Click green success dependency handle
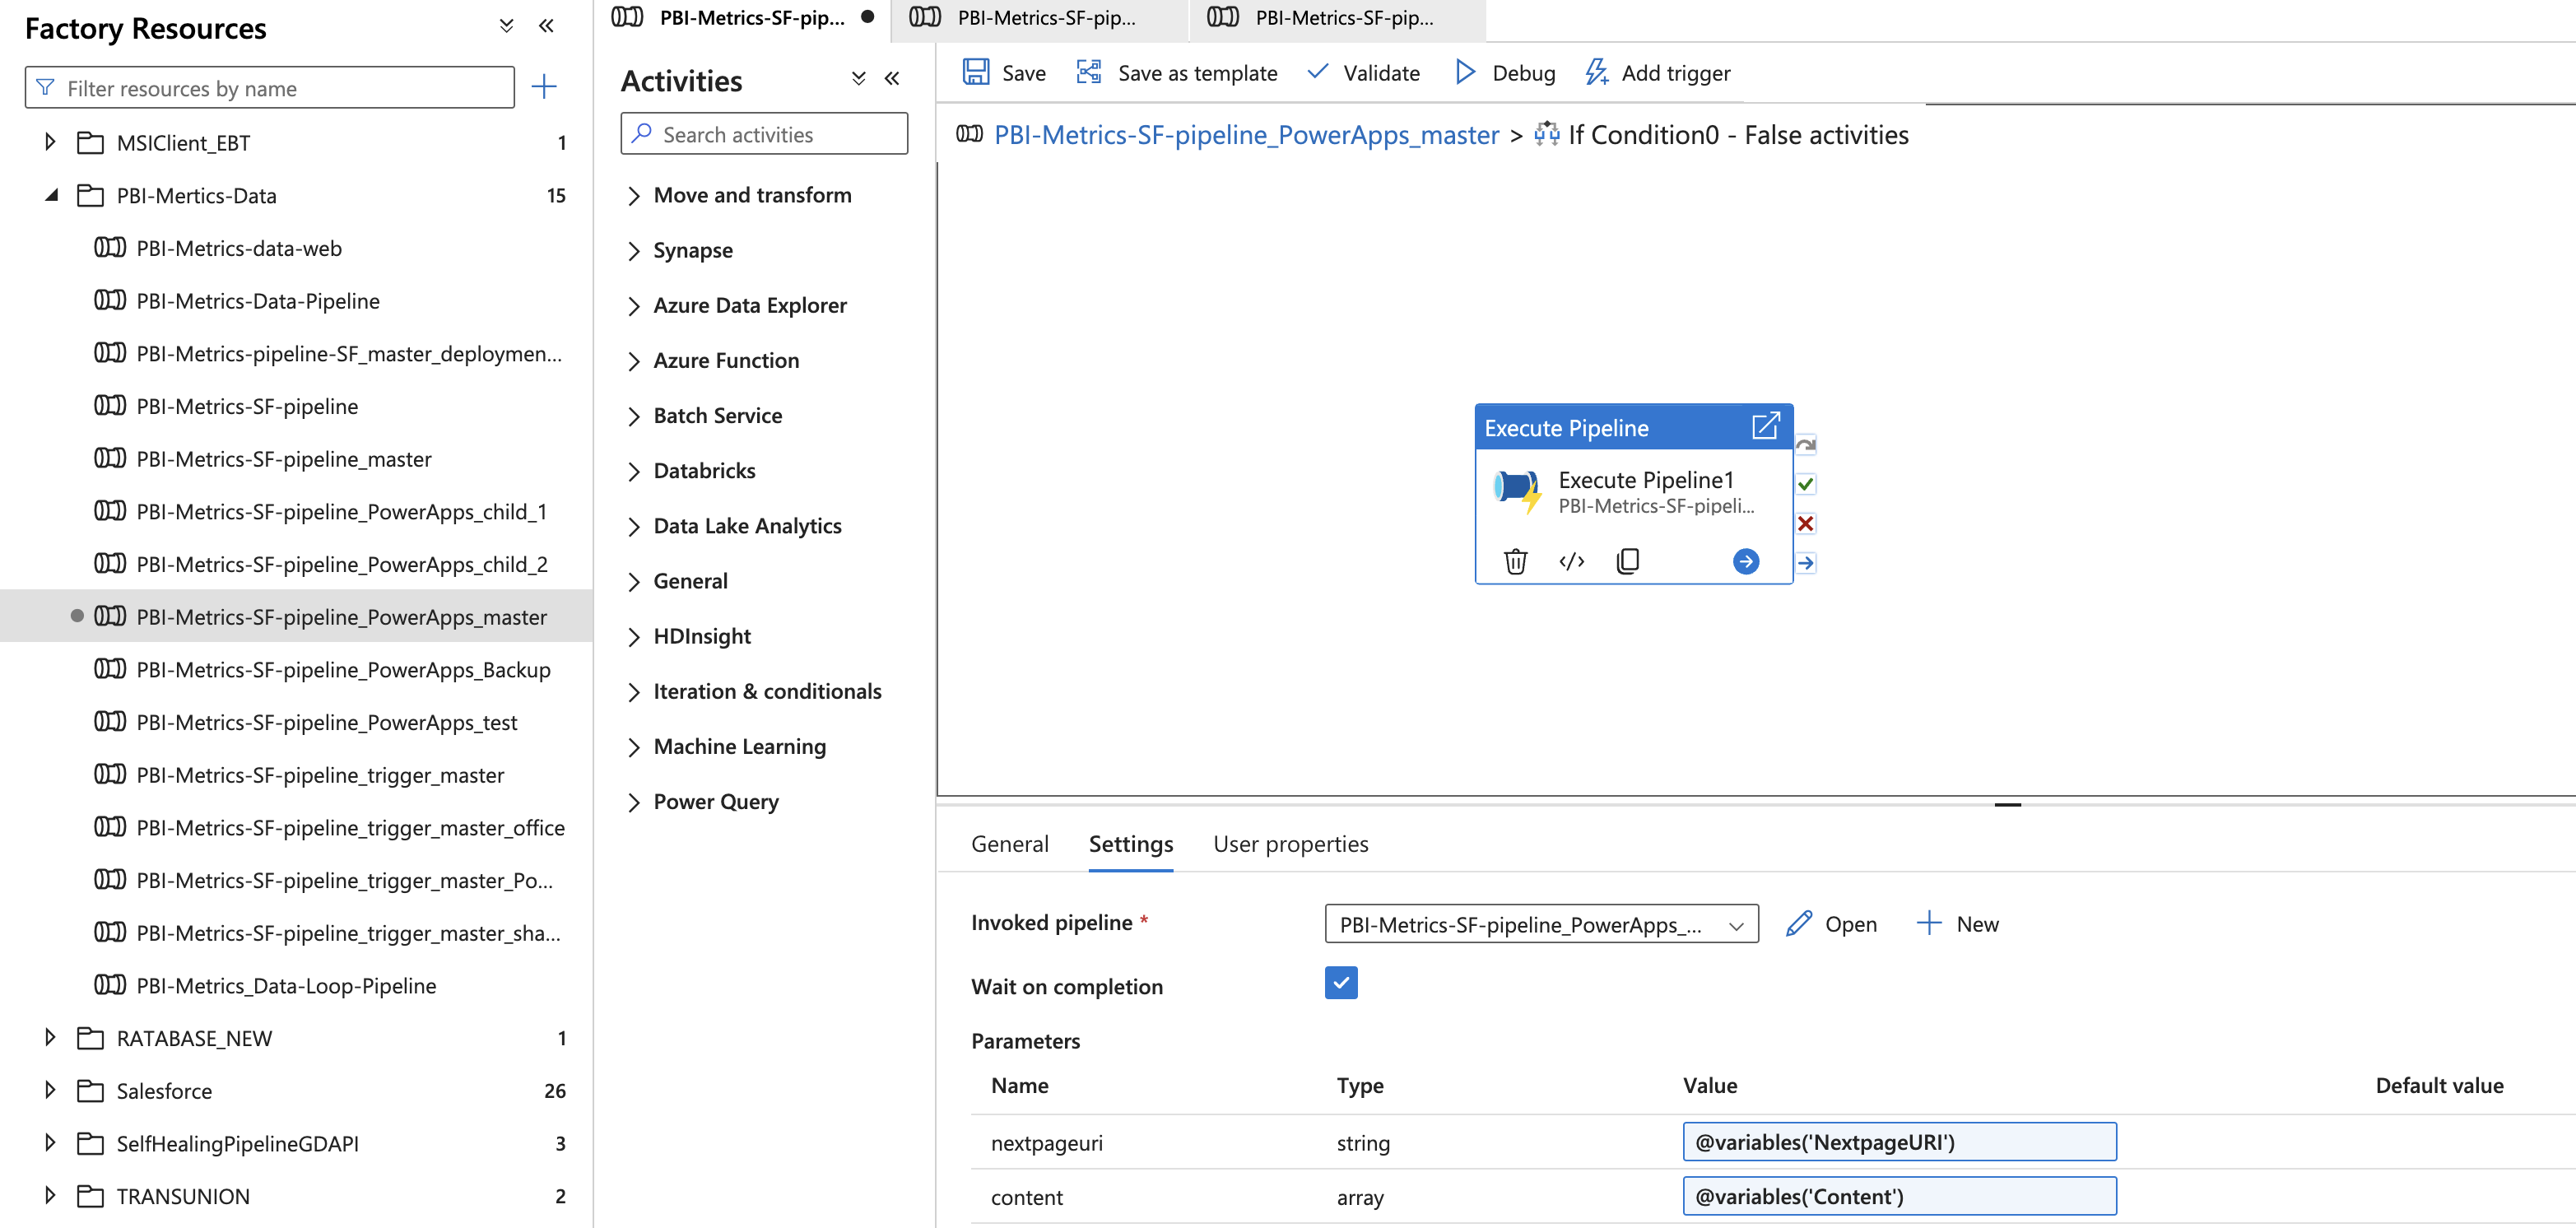 [1805, 484]
